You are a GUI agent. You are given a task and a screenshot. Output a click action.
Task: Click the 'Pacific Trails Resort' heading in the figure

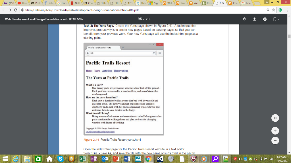108,63
